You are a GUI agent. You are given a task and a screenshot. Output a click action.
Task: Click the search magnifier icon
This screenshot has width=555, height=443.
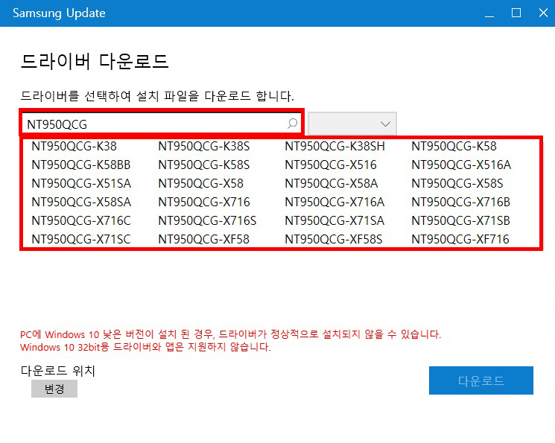(292, 124)
